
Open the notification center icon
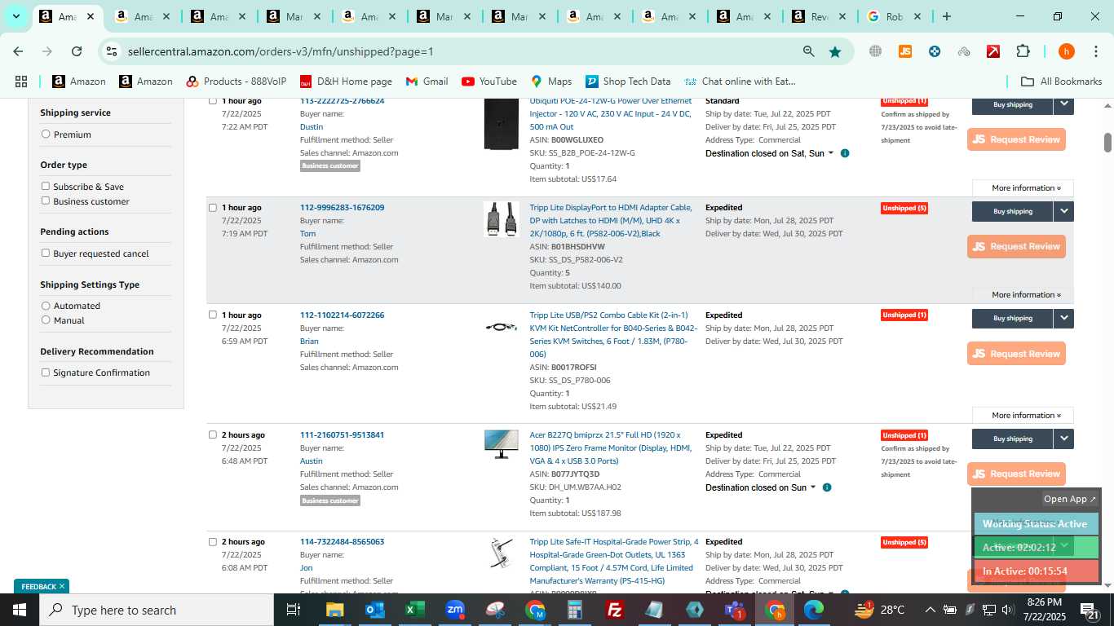click(x=1090, y=610)
